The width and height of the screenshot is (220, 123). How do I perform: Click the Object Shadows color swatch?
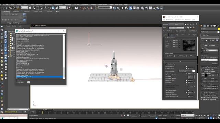click(x=206, y=76)
